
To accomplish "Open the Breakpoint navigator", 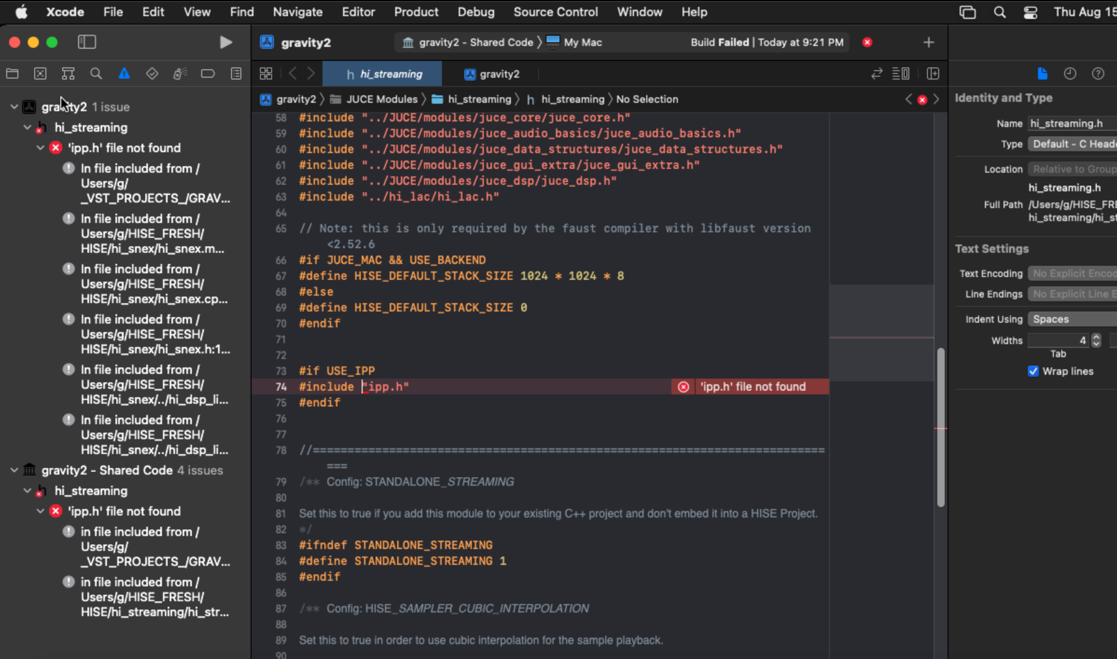I will (208, 74).
